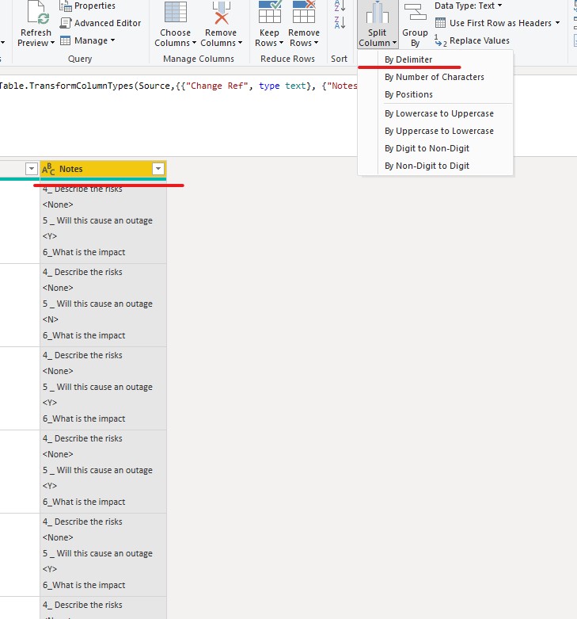This screenshot has width=577, height=619.
Task: Select the Notes column header
Action: coord(103,169)
